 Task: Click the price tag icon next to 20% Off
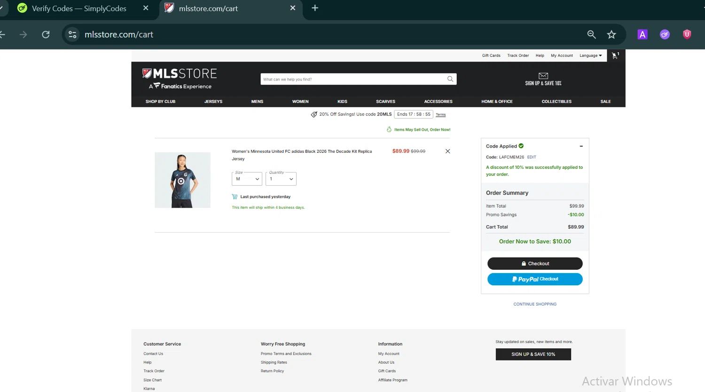[314, 114]
